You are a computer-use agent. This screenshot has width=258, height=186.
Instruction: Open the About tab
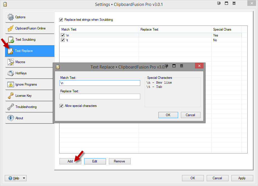pyautogui.click(x=29, y=118)
